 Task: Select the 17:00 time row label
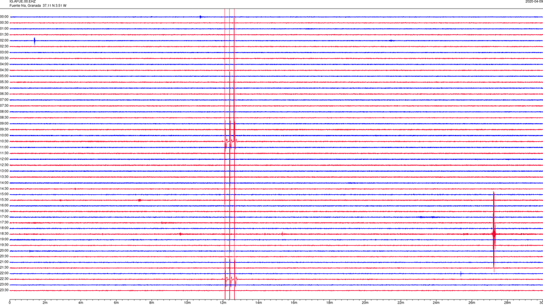click(x=5, y=217)
